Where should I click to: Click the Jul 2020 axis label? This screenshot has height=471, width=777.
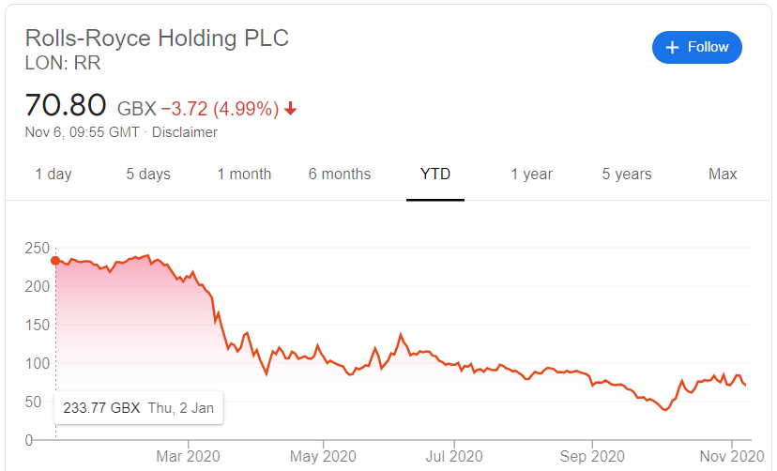(x=454, y=457)
